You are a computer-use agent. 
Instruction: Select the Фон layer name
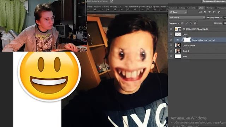[185, 56]
